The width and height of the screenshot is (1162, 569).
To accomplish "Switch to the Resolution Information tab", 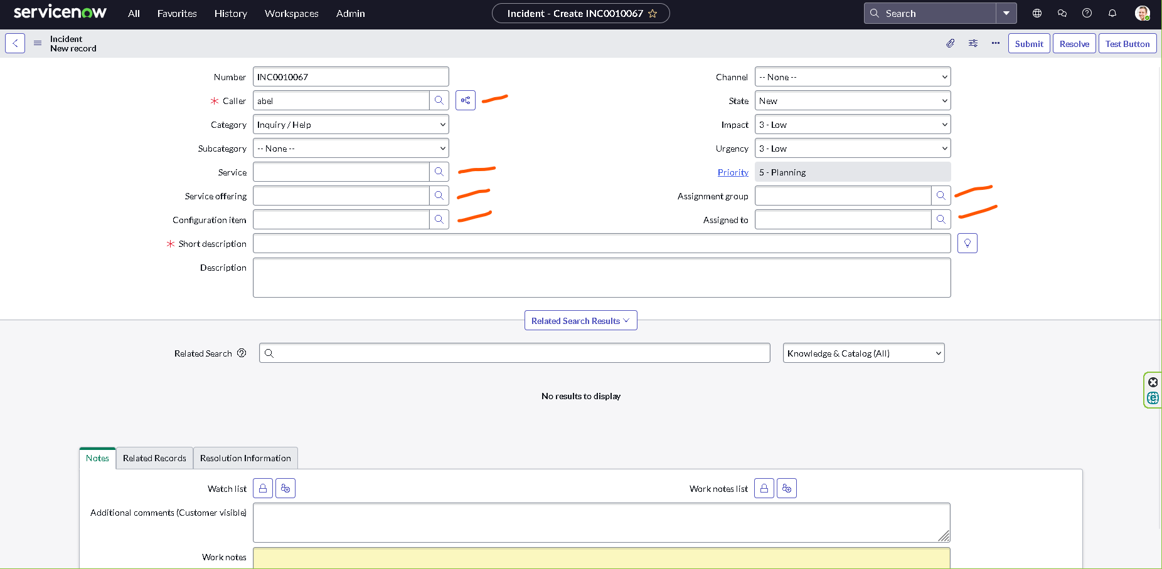I will [245, 458].
